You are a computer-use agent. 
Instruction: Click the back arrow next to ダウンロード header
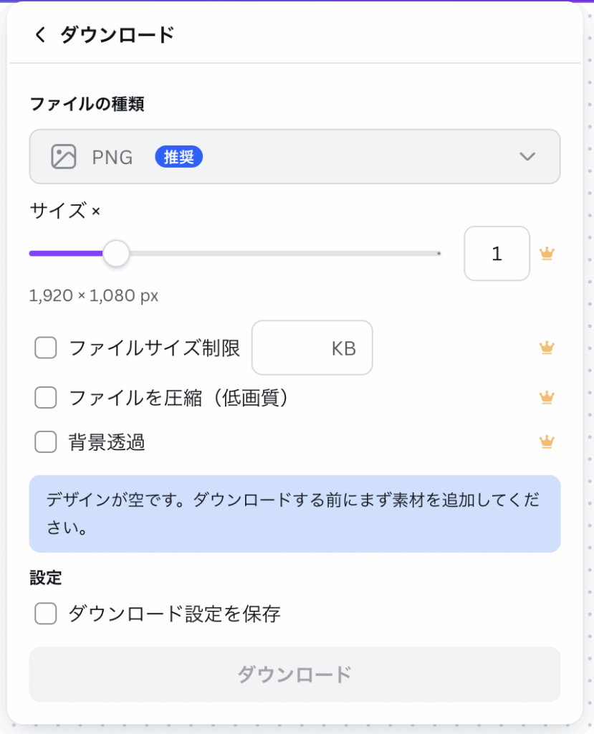click(x=40, y=34)
